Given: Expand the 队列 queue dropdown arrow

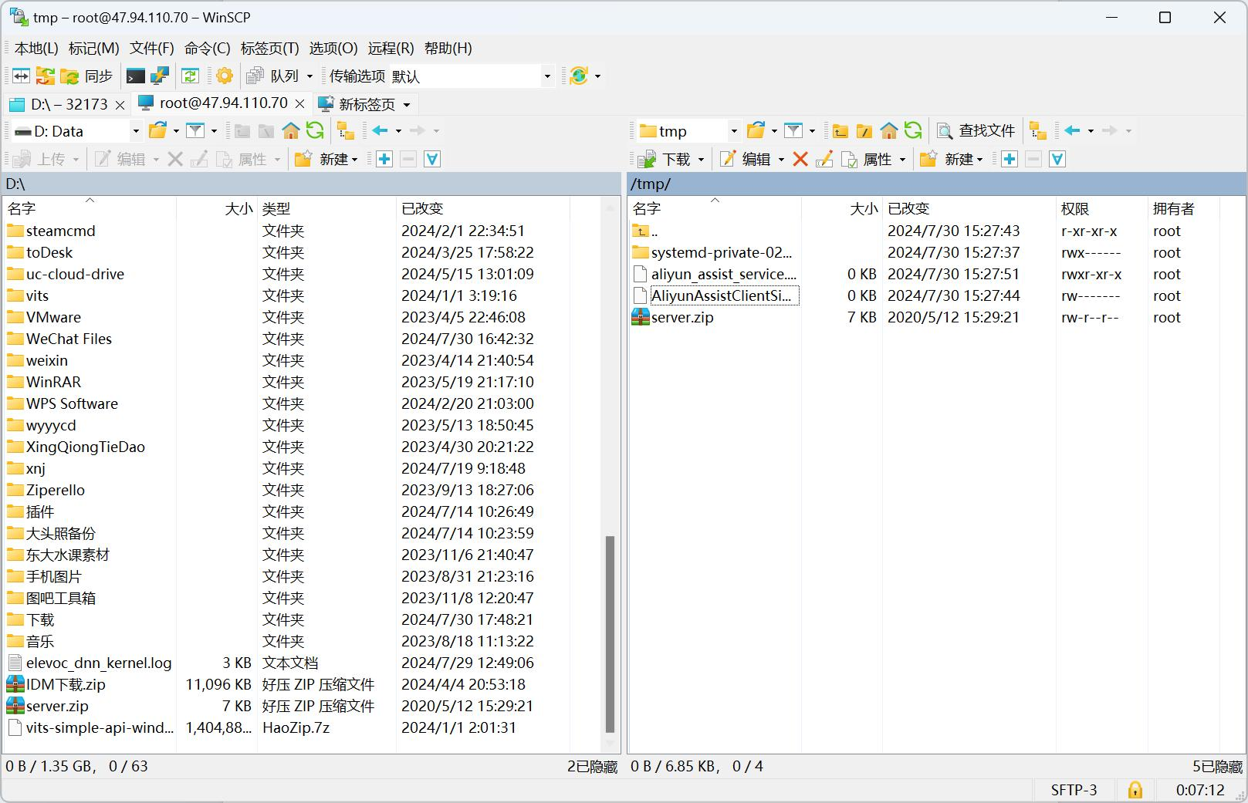Looking at the screenshot, I should tap(309, 76).
